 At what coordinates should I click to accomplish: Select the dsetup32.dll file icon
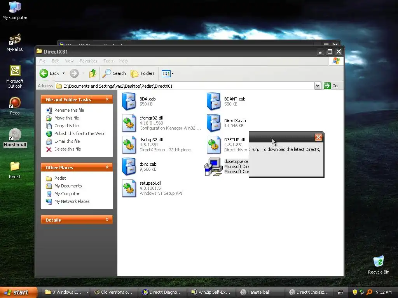point(129,145)
